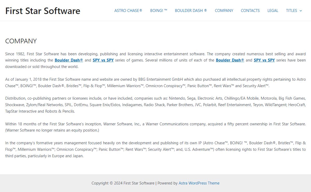
Task: Open the LEGAL menu item
Action: click(x=273, y=11)
